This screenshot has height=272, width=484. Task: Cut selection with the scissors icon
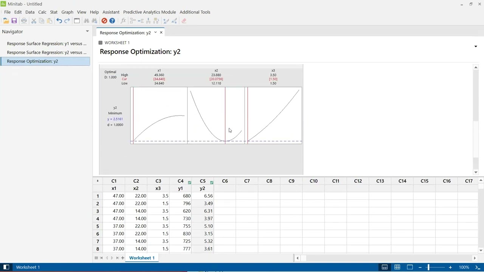tap(34, 21)
